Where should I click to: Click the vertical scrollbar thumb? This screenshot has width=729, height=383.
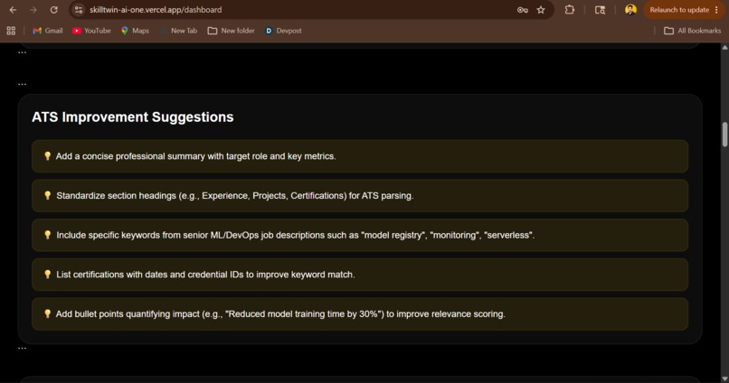pyautogui.click(x=724, y=135)
